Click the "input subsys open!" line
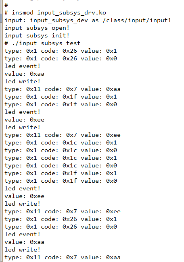The width and height of the screenshot is (184, 262). (37, 28)
